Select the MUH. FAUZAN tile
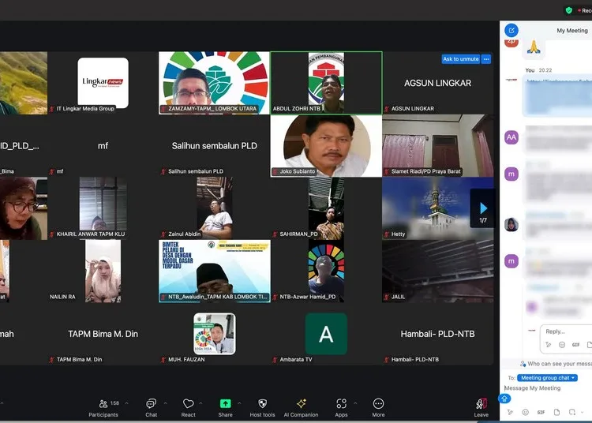 coord(214,334)
